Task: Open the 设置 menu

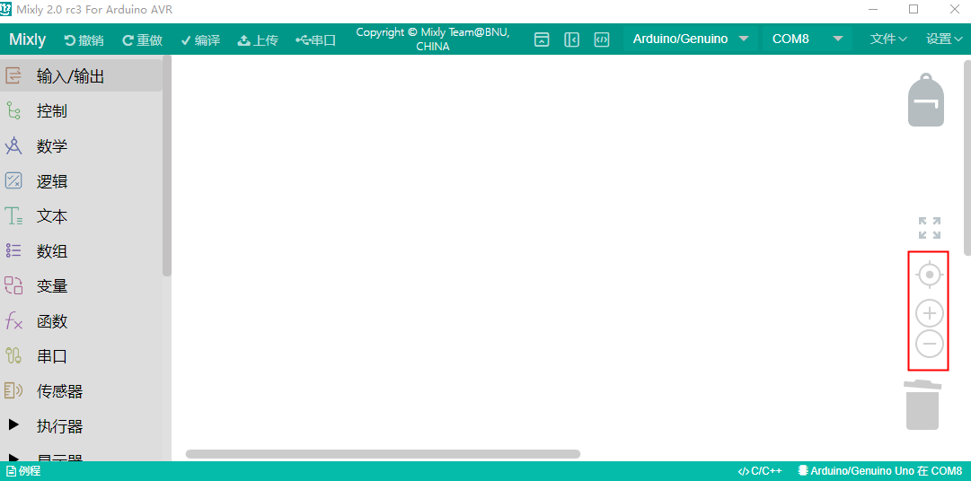Action: [944, 39]
